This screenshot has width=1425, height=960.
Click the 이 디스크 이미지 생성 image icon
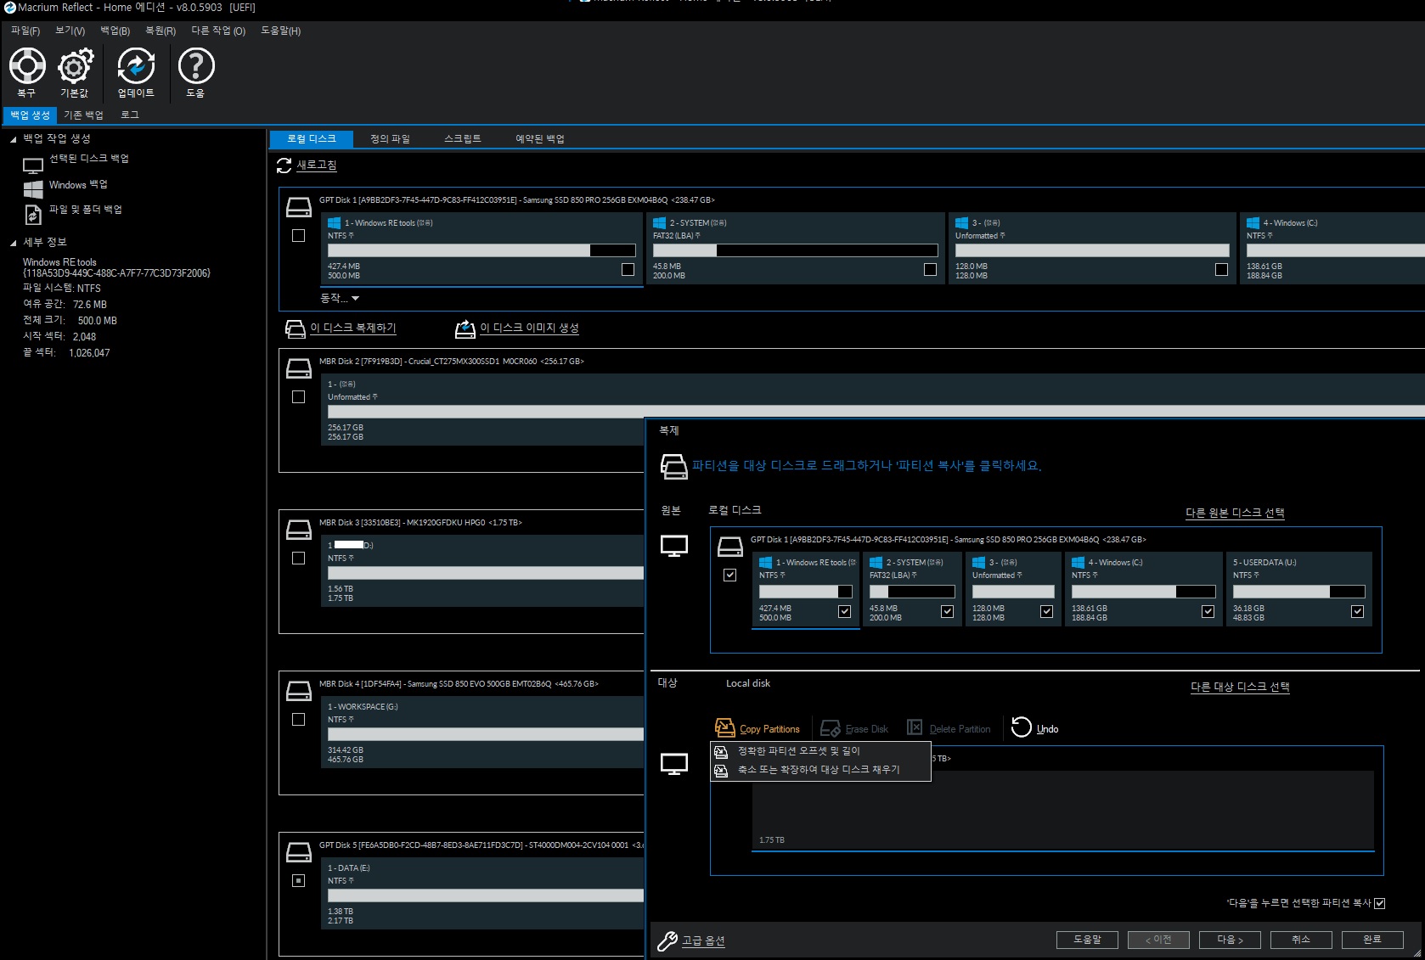pyautogui.click(x=465, y=328)
